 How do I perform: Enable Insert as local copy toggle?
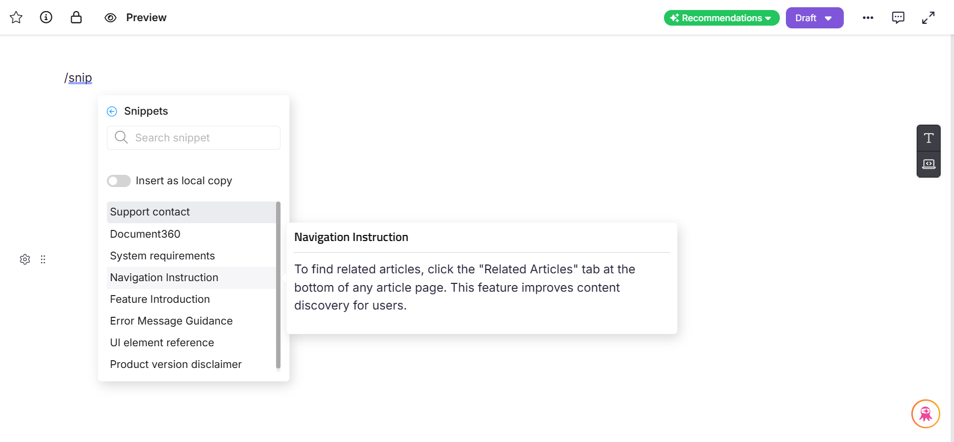point(119,181)
